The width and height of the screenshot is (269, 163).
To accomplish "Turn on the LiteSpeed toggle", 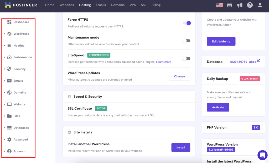I will click(186, 59).
